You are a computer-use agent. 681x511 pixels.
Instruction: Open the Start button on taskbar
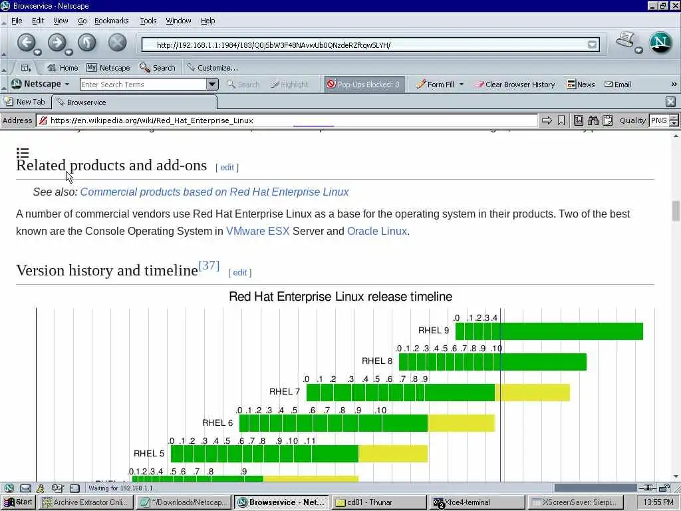[x=18, y=502]
